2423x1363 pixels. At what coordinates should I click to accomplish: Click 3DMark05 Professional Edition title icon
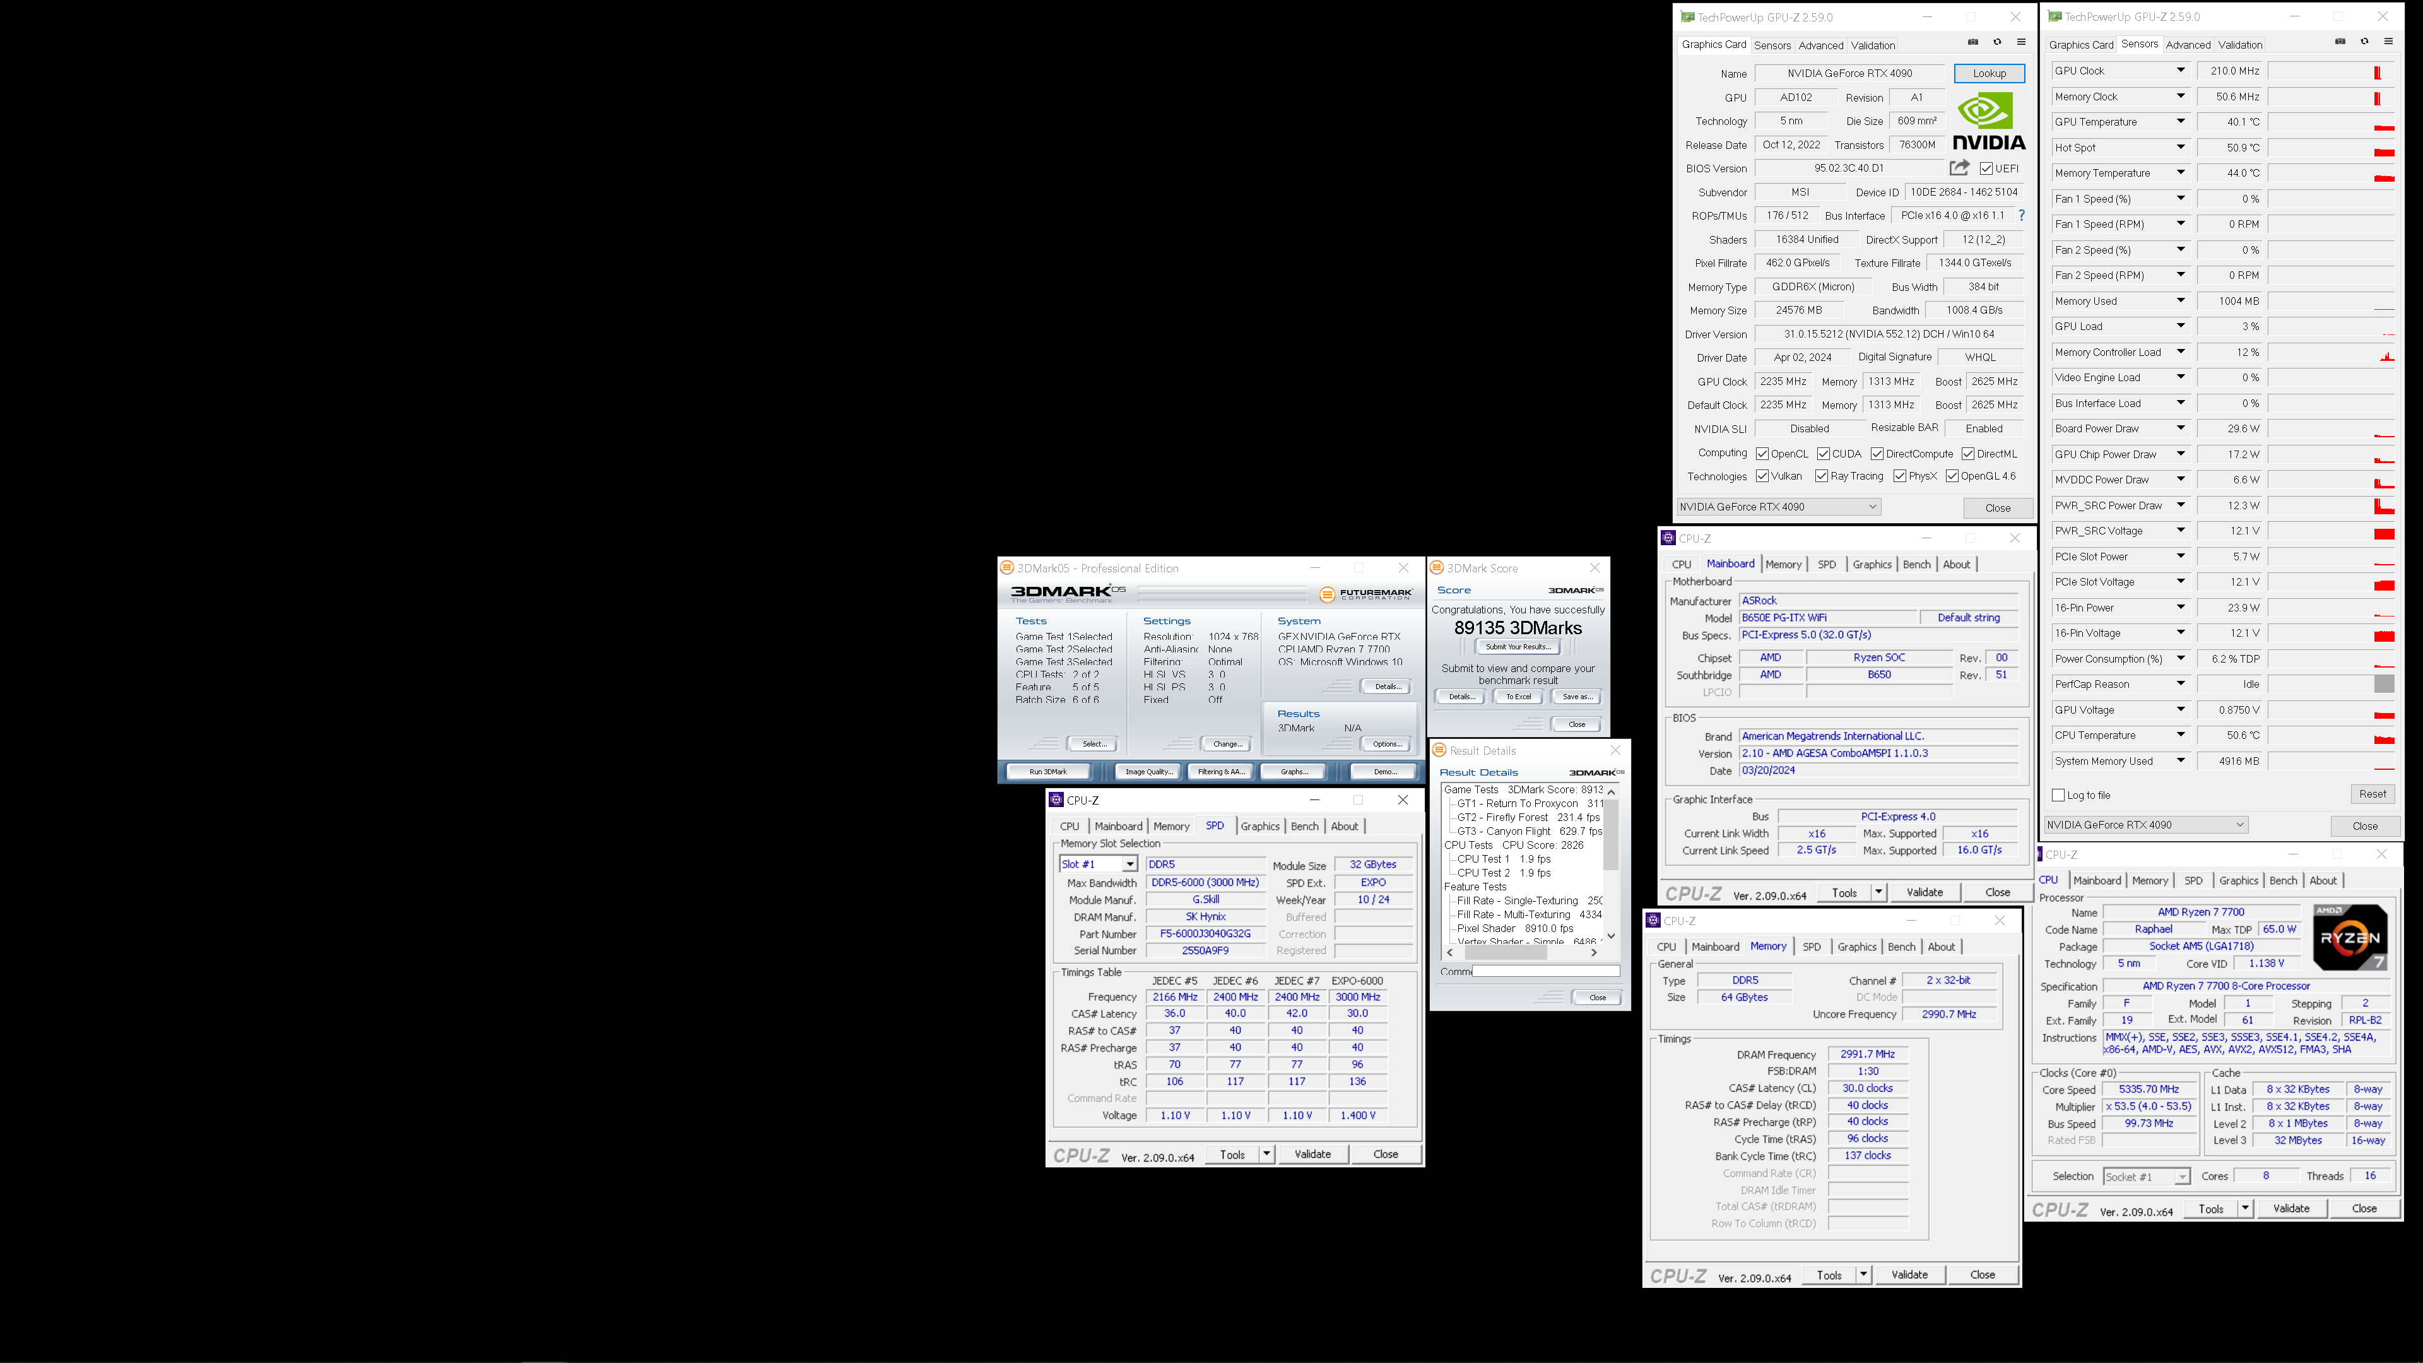1006,568
